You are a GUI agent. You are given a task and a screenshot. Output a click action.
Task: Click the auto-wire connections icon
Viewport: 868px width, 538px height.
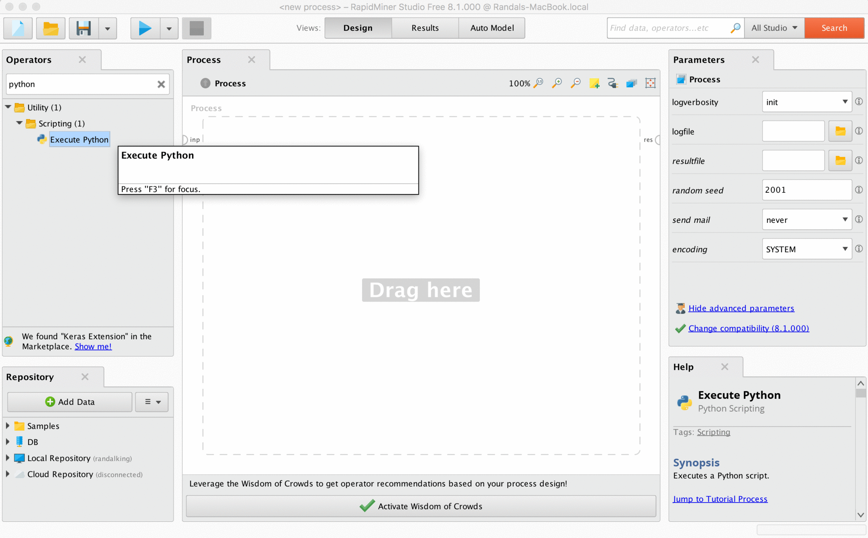tap(613, 83)
